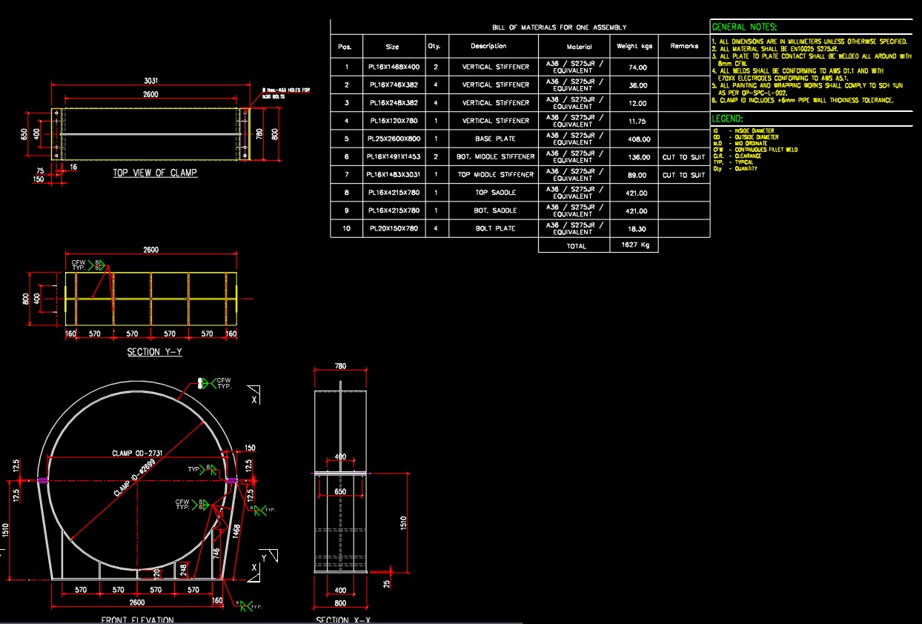Select the CFW weld symbol in Section Y-Y
This screenshot has height=624, width=922.
(93, 265)
